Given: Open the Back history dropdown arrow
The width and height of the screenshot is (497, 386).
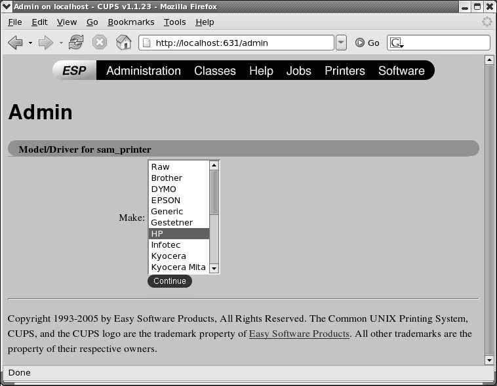Looking at the screenshot, I should pyautogui.click(x=30, y=43).
